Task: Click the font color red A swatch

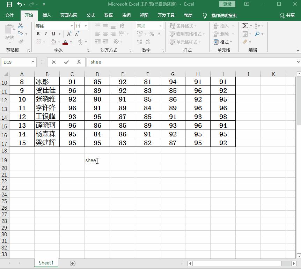Action: [x=65, y=42]
